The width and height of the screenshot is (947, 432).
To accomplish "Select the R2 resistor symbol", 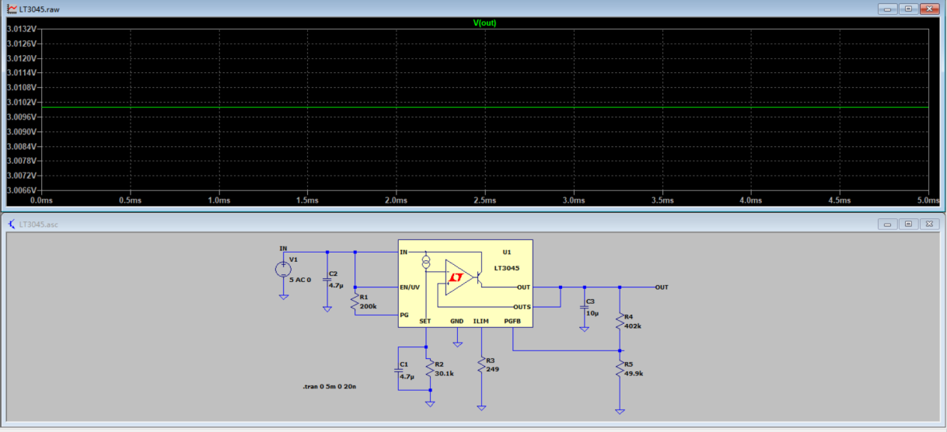I will coord(429,369).
